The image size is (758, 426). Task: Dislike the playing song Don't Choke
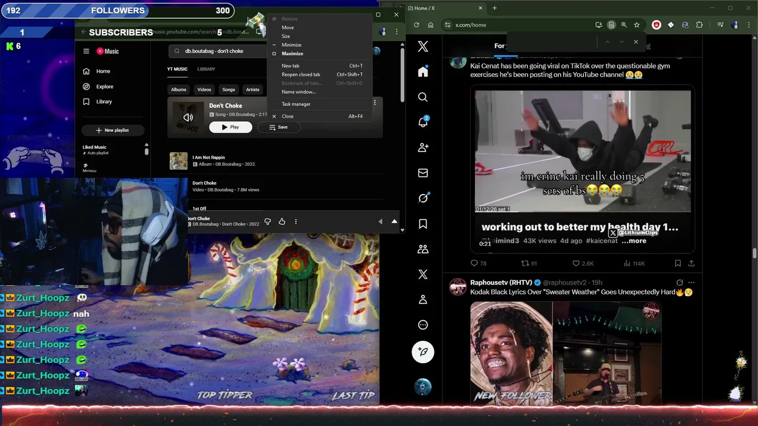coord(268,221)
